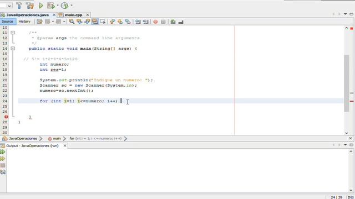
Task: Maximize the editor window icon
Action: pos(351,14)
